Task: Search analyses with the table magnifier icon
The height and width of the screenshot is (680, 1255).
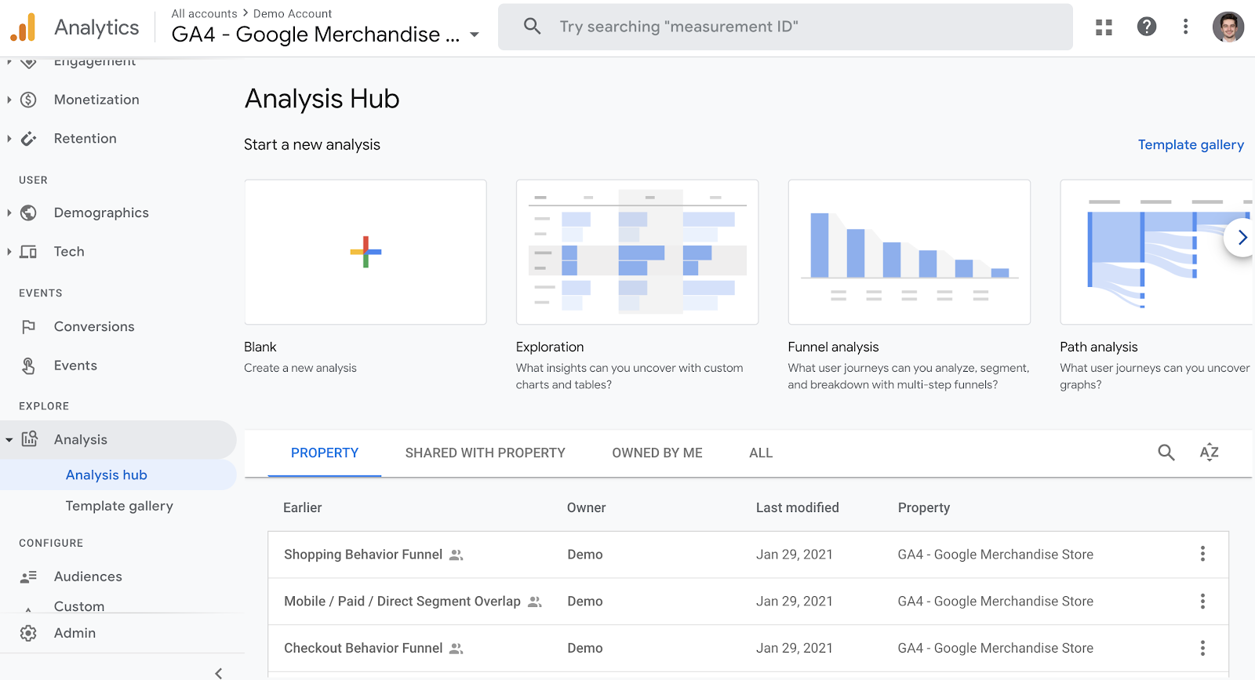Action: coord(1166,453)
